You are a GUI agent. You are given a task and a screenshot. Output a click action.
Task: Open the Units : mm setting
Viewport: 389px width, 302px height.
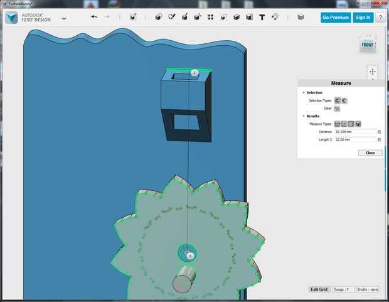(368, 289)
